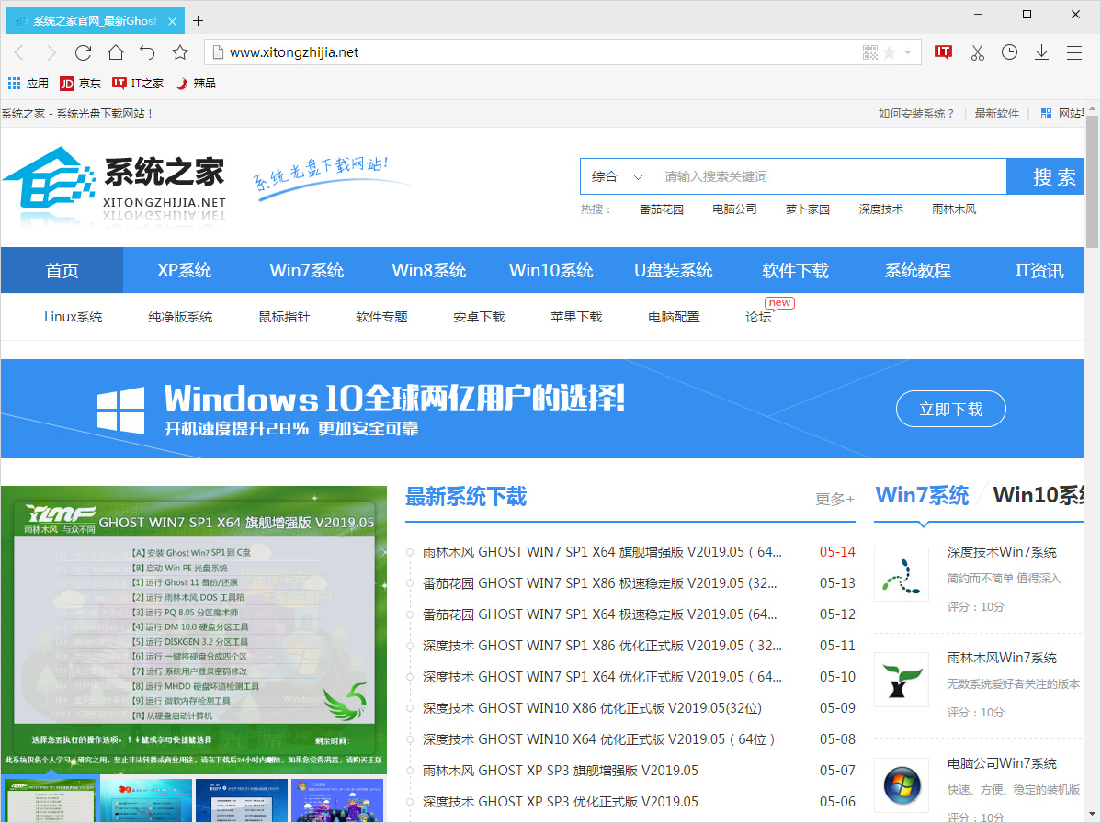Expand the address bar dropdown arrow
Screen dimensions: 1101x823
click(908, 52)
